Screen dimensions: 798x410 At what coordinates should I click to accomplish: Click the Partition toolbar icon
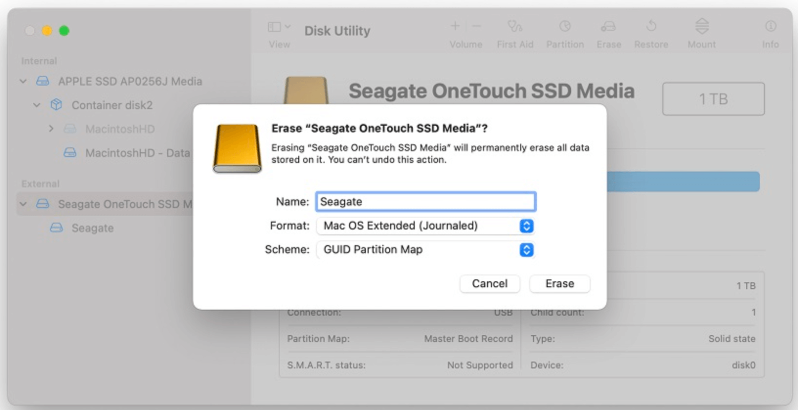coord(565,26)
